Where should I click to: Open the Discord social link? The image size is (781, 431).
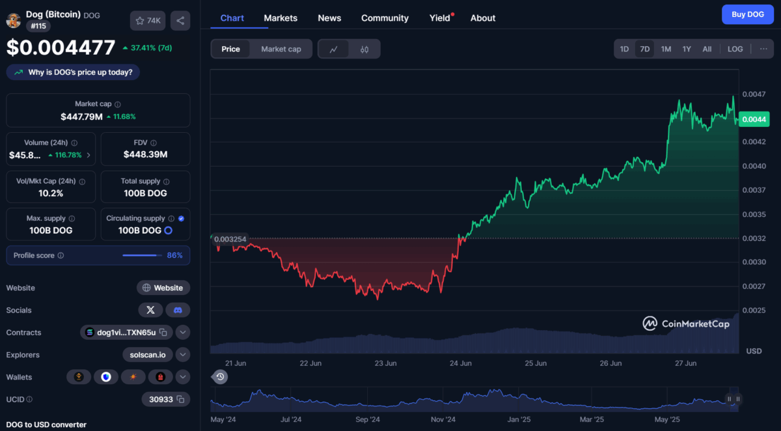click(x=178, y=310)
